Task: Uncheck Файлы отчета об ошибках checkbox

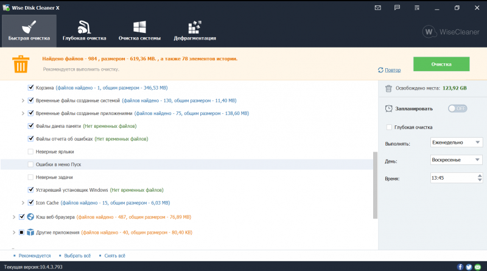Action: [30, 139]
